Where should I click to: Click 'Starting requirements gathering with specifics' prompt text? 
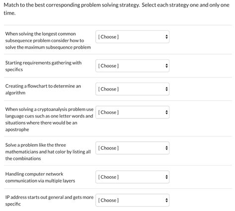coord(43,66)
